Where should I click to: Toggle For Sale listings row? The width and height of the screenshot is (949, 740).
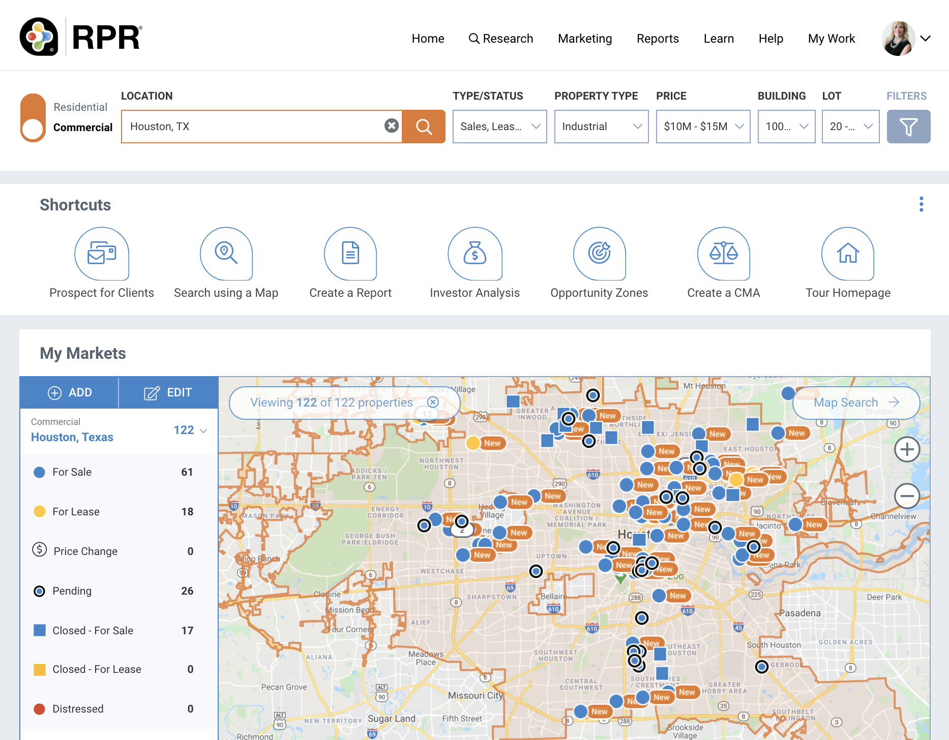(x=119, y=472)
